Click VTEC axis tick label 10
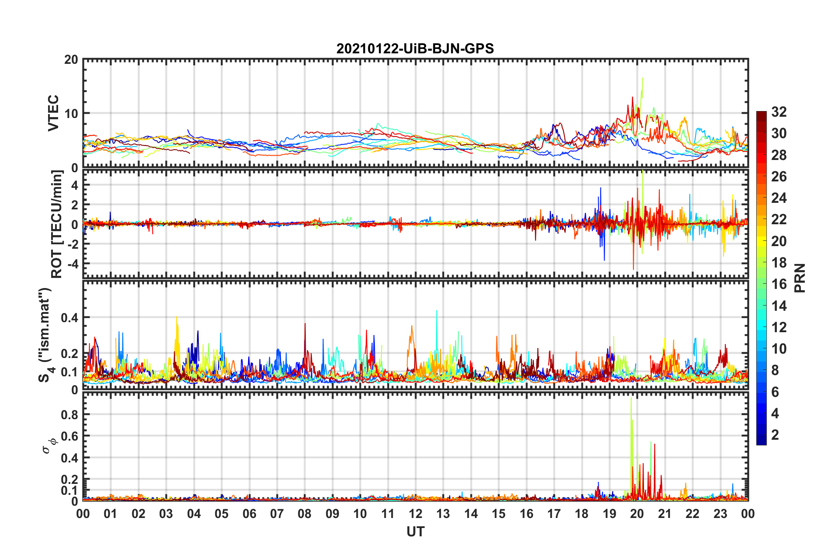The height and width of the screenshot is (556, 831). [x=71, y=114]
